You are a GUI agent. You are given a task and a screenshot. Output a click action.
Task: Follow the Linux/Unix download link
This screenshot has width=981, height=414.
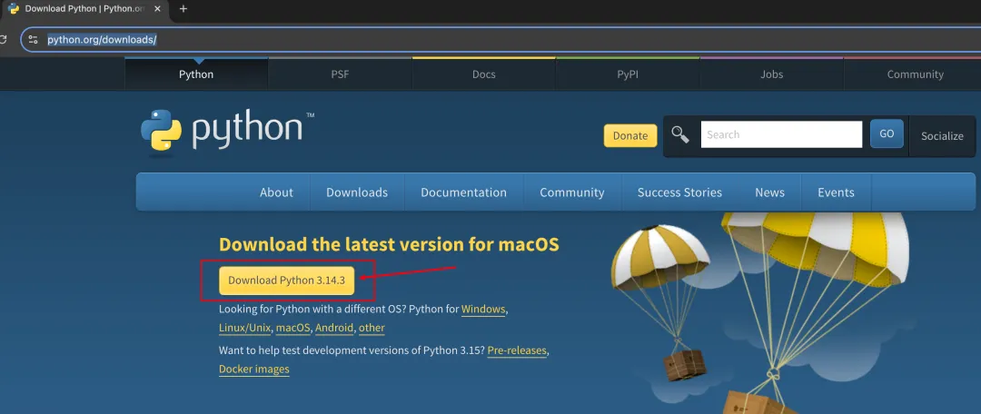click(x=244, y=328)
